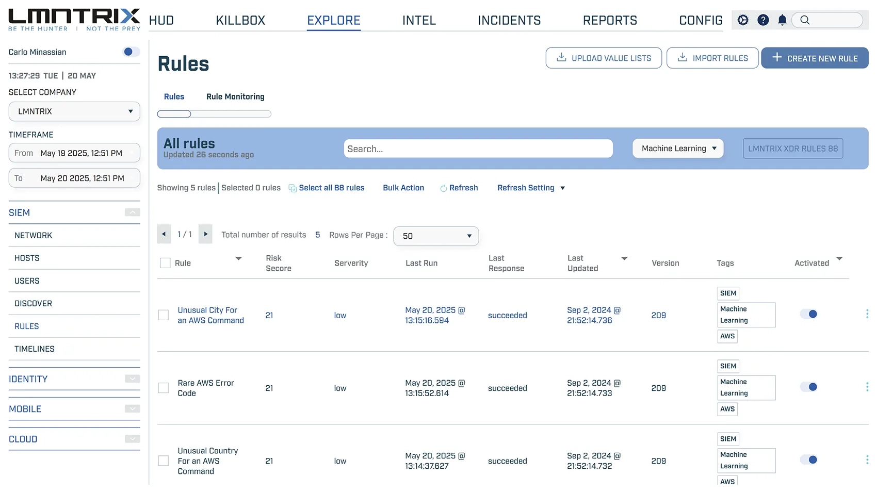The height and width of the screenshot is (493, 877).
Task: Click Select all 88 rules link
Action: (x=327, y=188)
